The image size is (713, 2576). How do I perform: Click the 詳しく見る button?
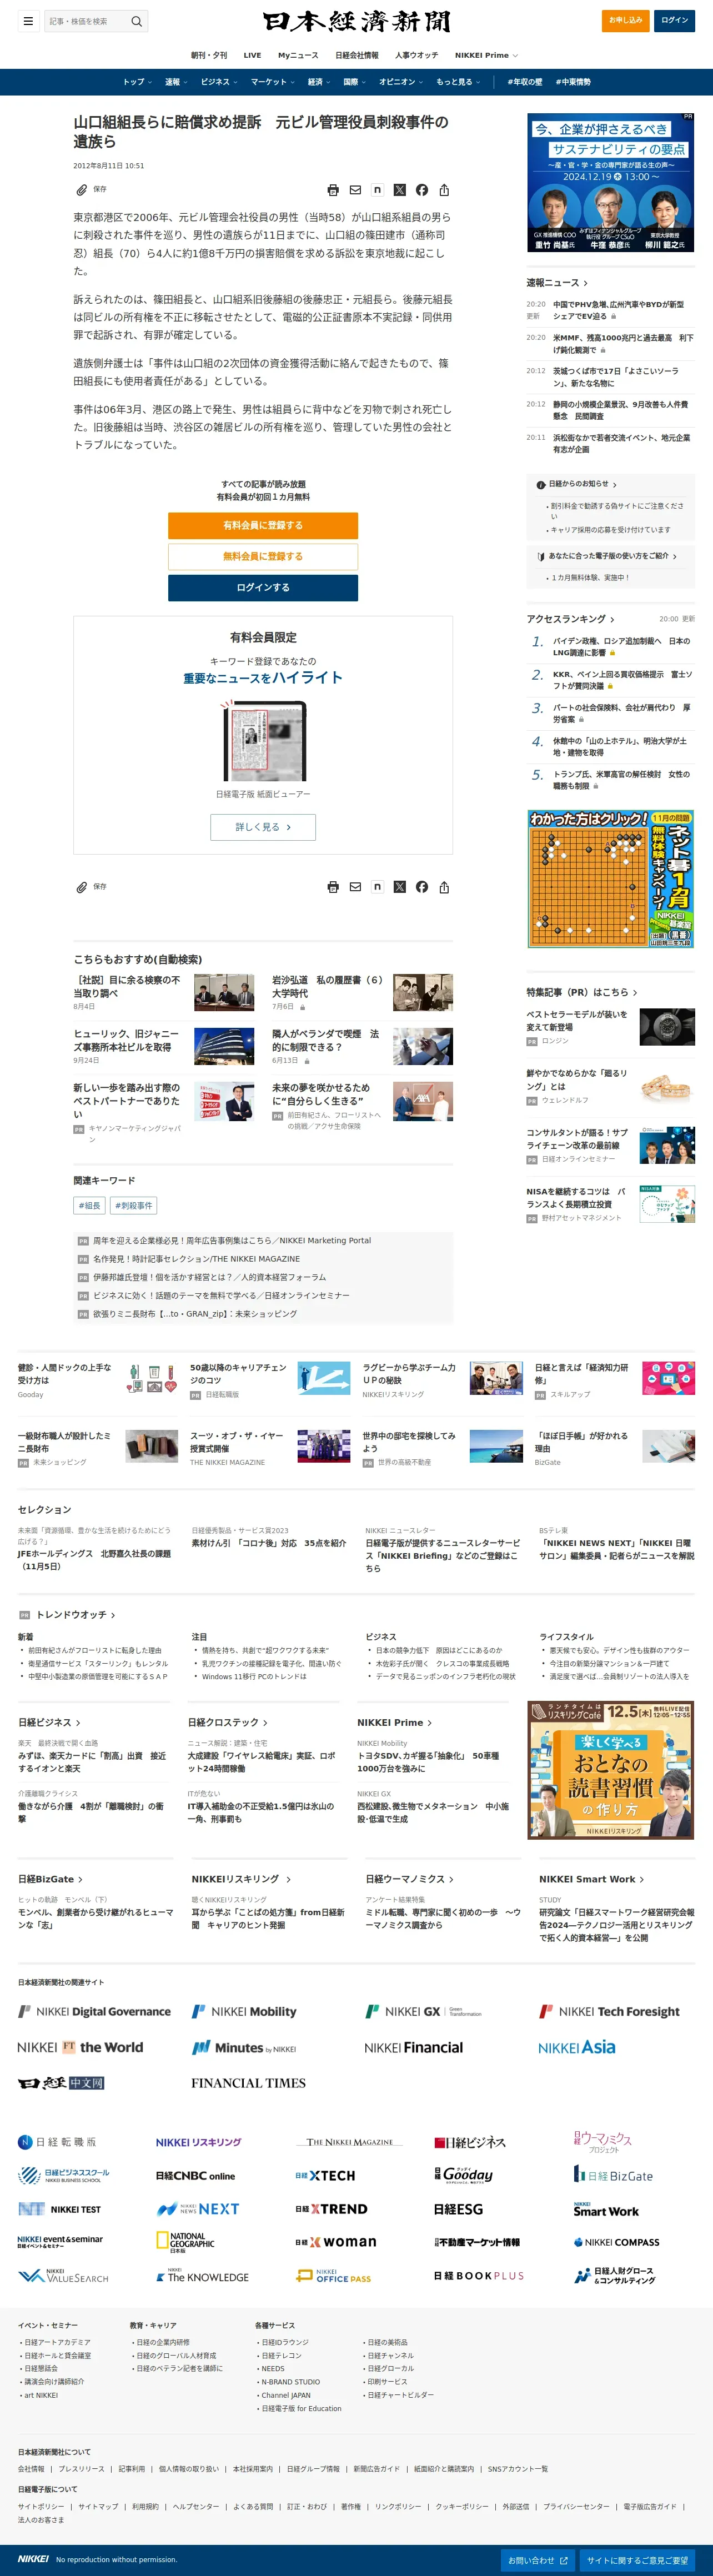coord(263,827)
